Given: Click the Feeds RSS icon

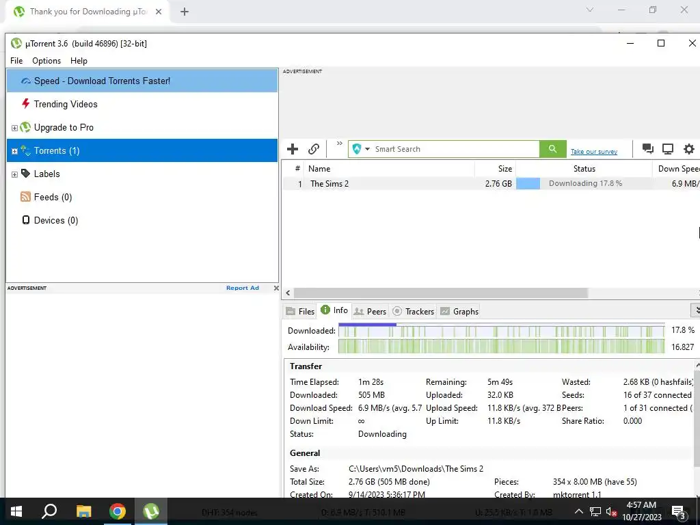Looking at the screenshot, I should [25, 196].
